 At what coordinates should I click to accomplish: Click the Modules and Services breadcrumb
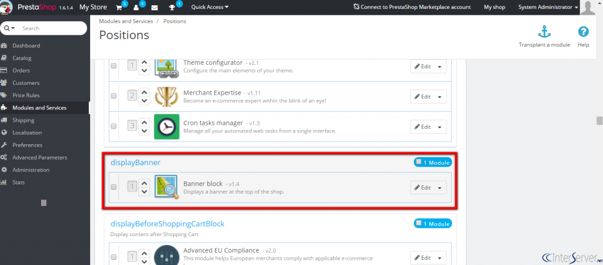click(x=126, y=21)
